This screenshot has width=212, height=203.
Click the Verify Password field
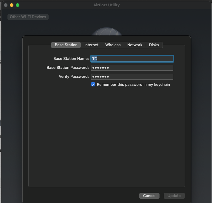coord(132,77)
